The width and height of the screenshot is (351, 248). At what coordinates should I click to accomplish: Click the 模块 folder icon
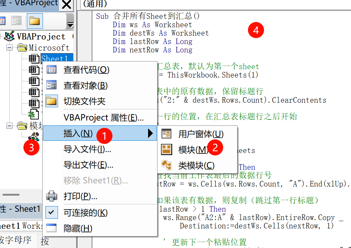[x=22, y=126]
